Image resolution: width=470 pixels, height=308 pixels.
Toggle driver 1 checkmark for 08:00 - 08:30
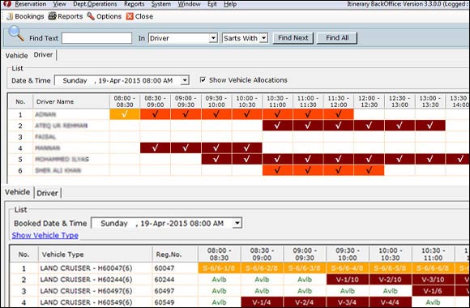click(x=125, y=114)
